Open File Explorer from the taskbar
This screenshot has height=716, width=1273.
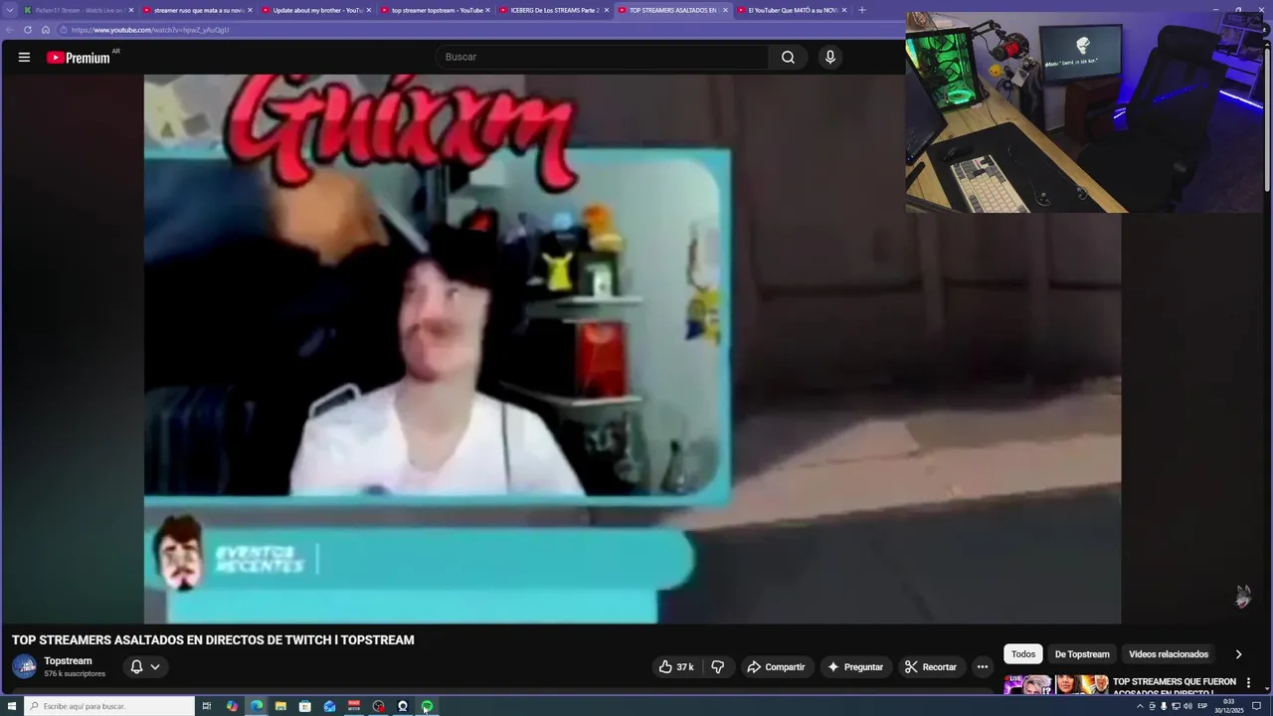(x=280, y=706)
